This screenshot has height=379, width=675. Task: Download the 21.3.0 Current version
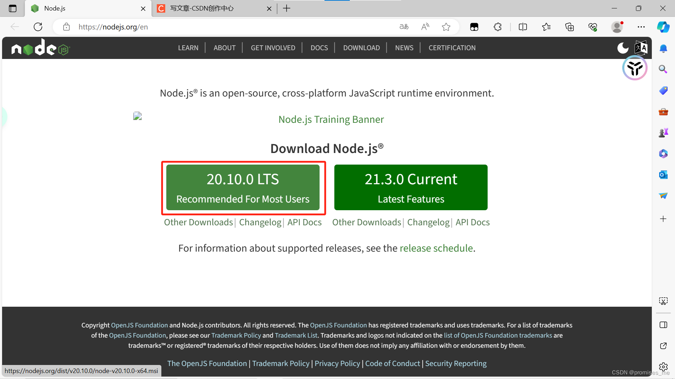(411, 187)
